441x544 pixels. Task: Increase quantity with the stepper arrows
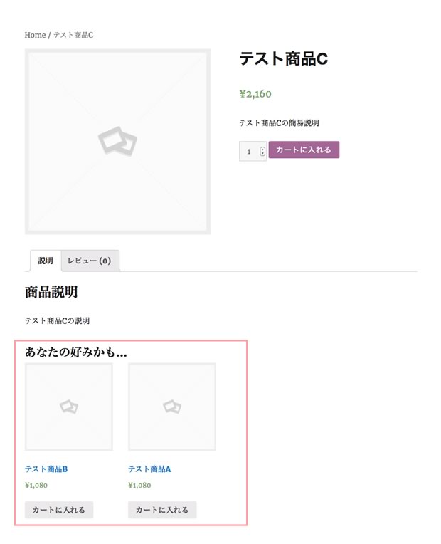(x=262, y=150)
